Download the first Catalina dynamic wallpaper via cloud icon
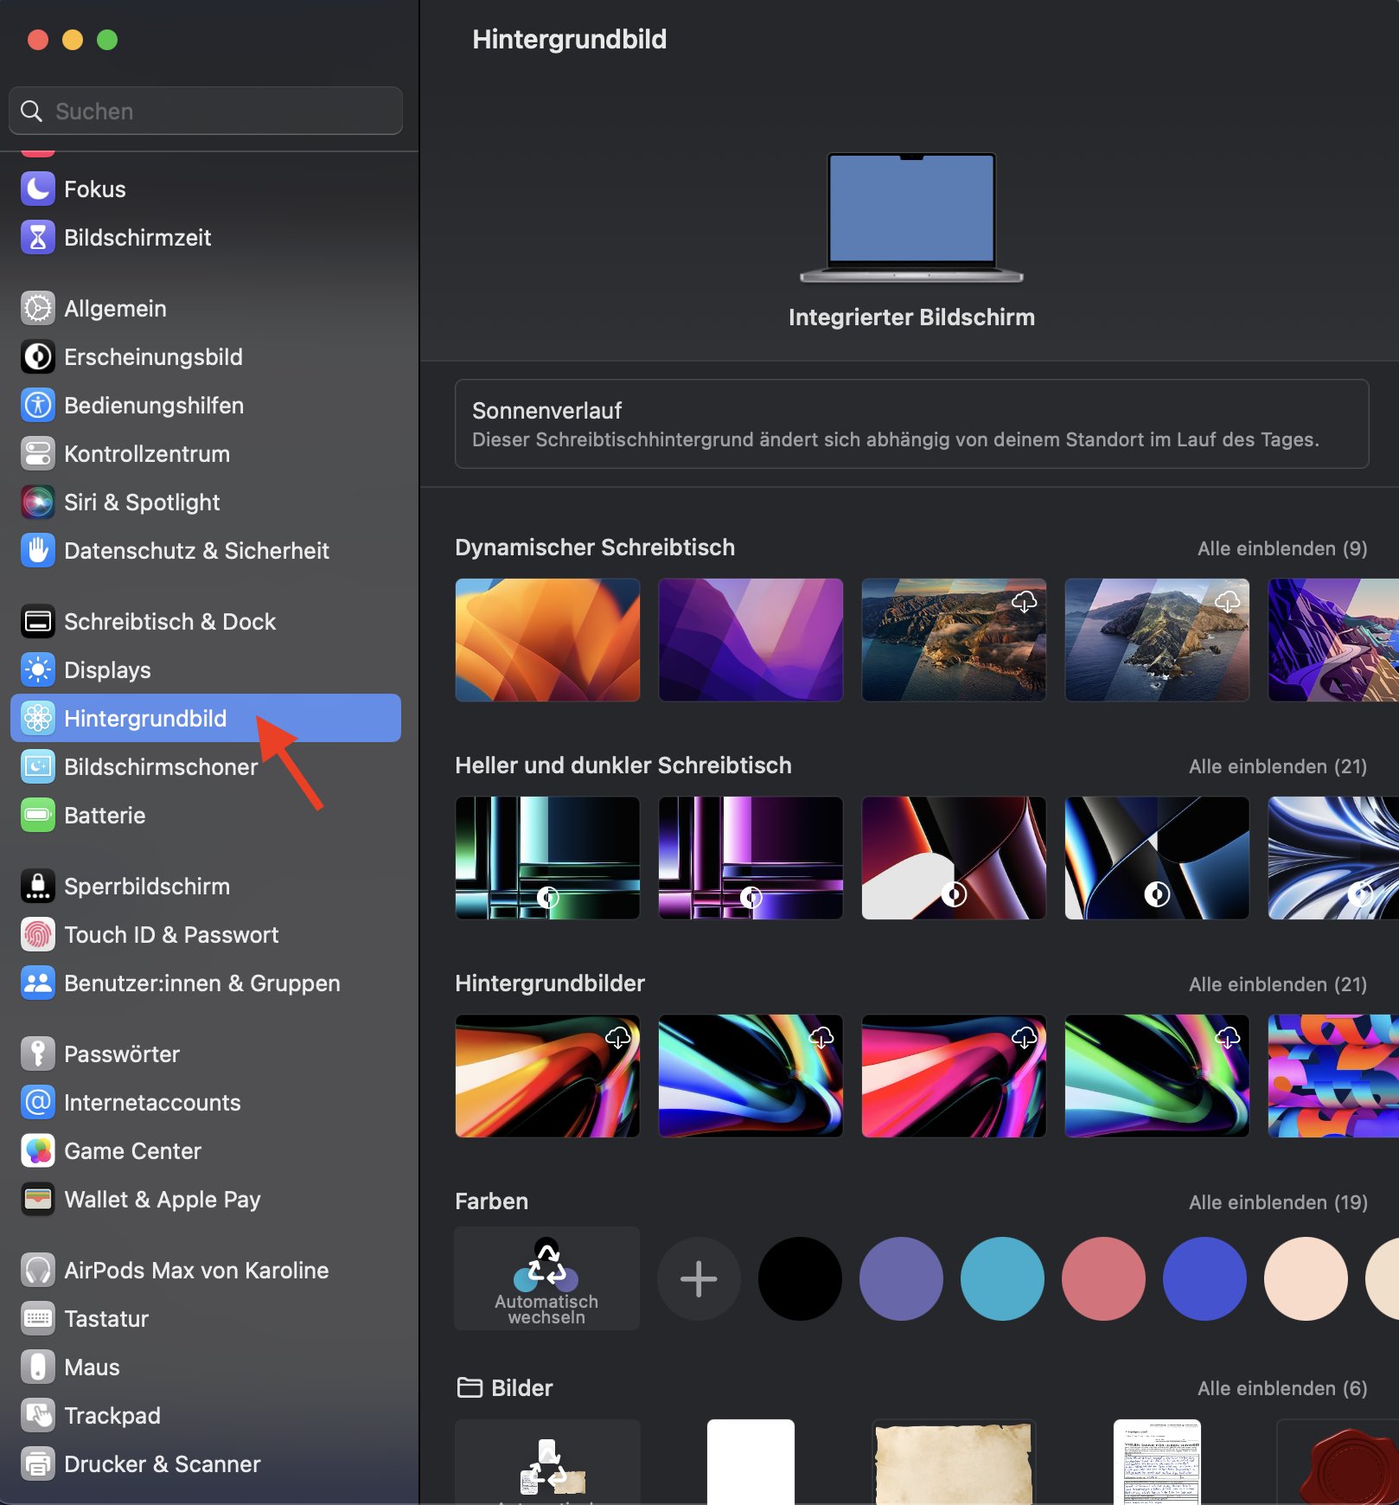Screen dimensions: 1399x1505 pyautogui.click(x=1024, y=601)
